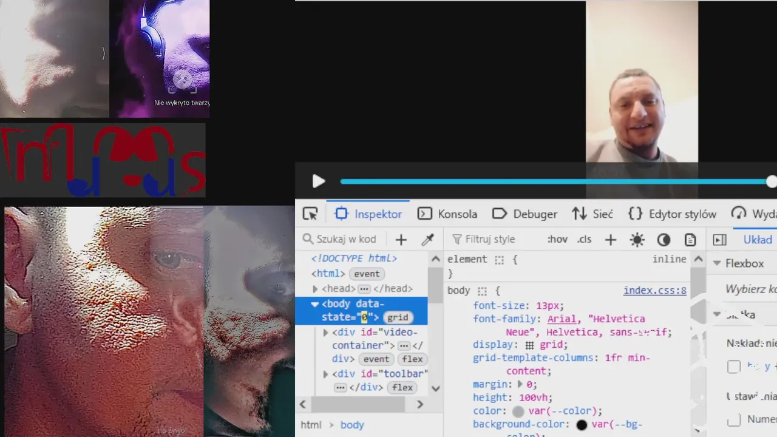Screen dimensions: 777x437
Task: Play the video using the play button
Action: (318, 181)
